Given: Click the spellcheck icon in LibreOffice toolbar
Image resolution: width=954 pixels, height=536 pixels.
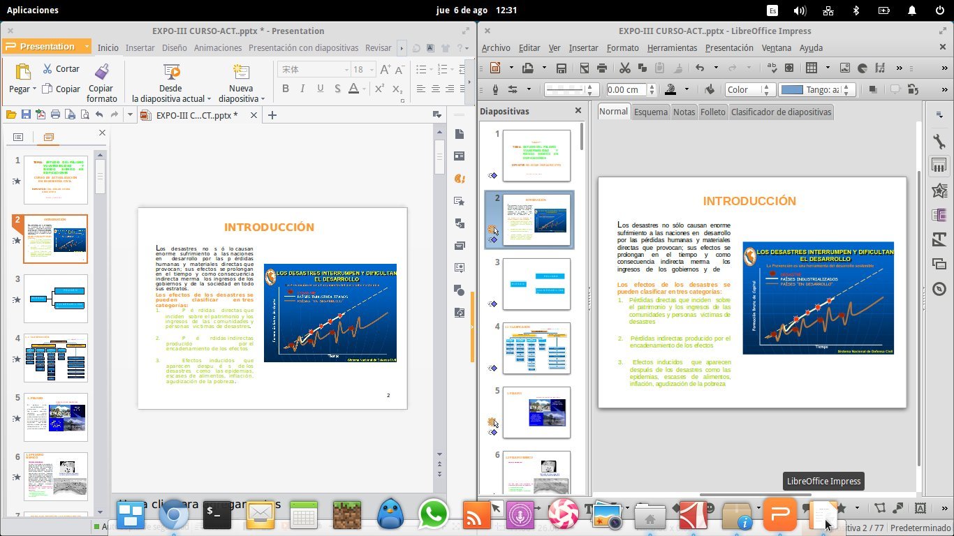Looking at the screenshot, I should (x=772, y=68).
